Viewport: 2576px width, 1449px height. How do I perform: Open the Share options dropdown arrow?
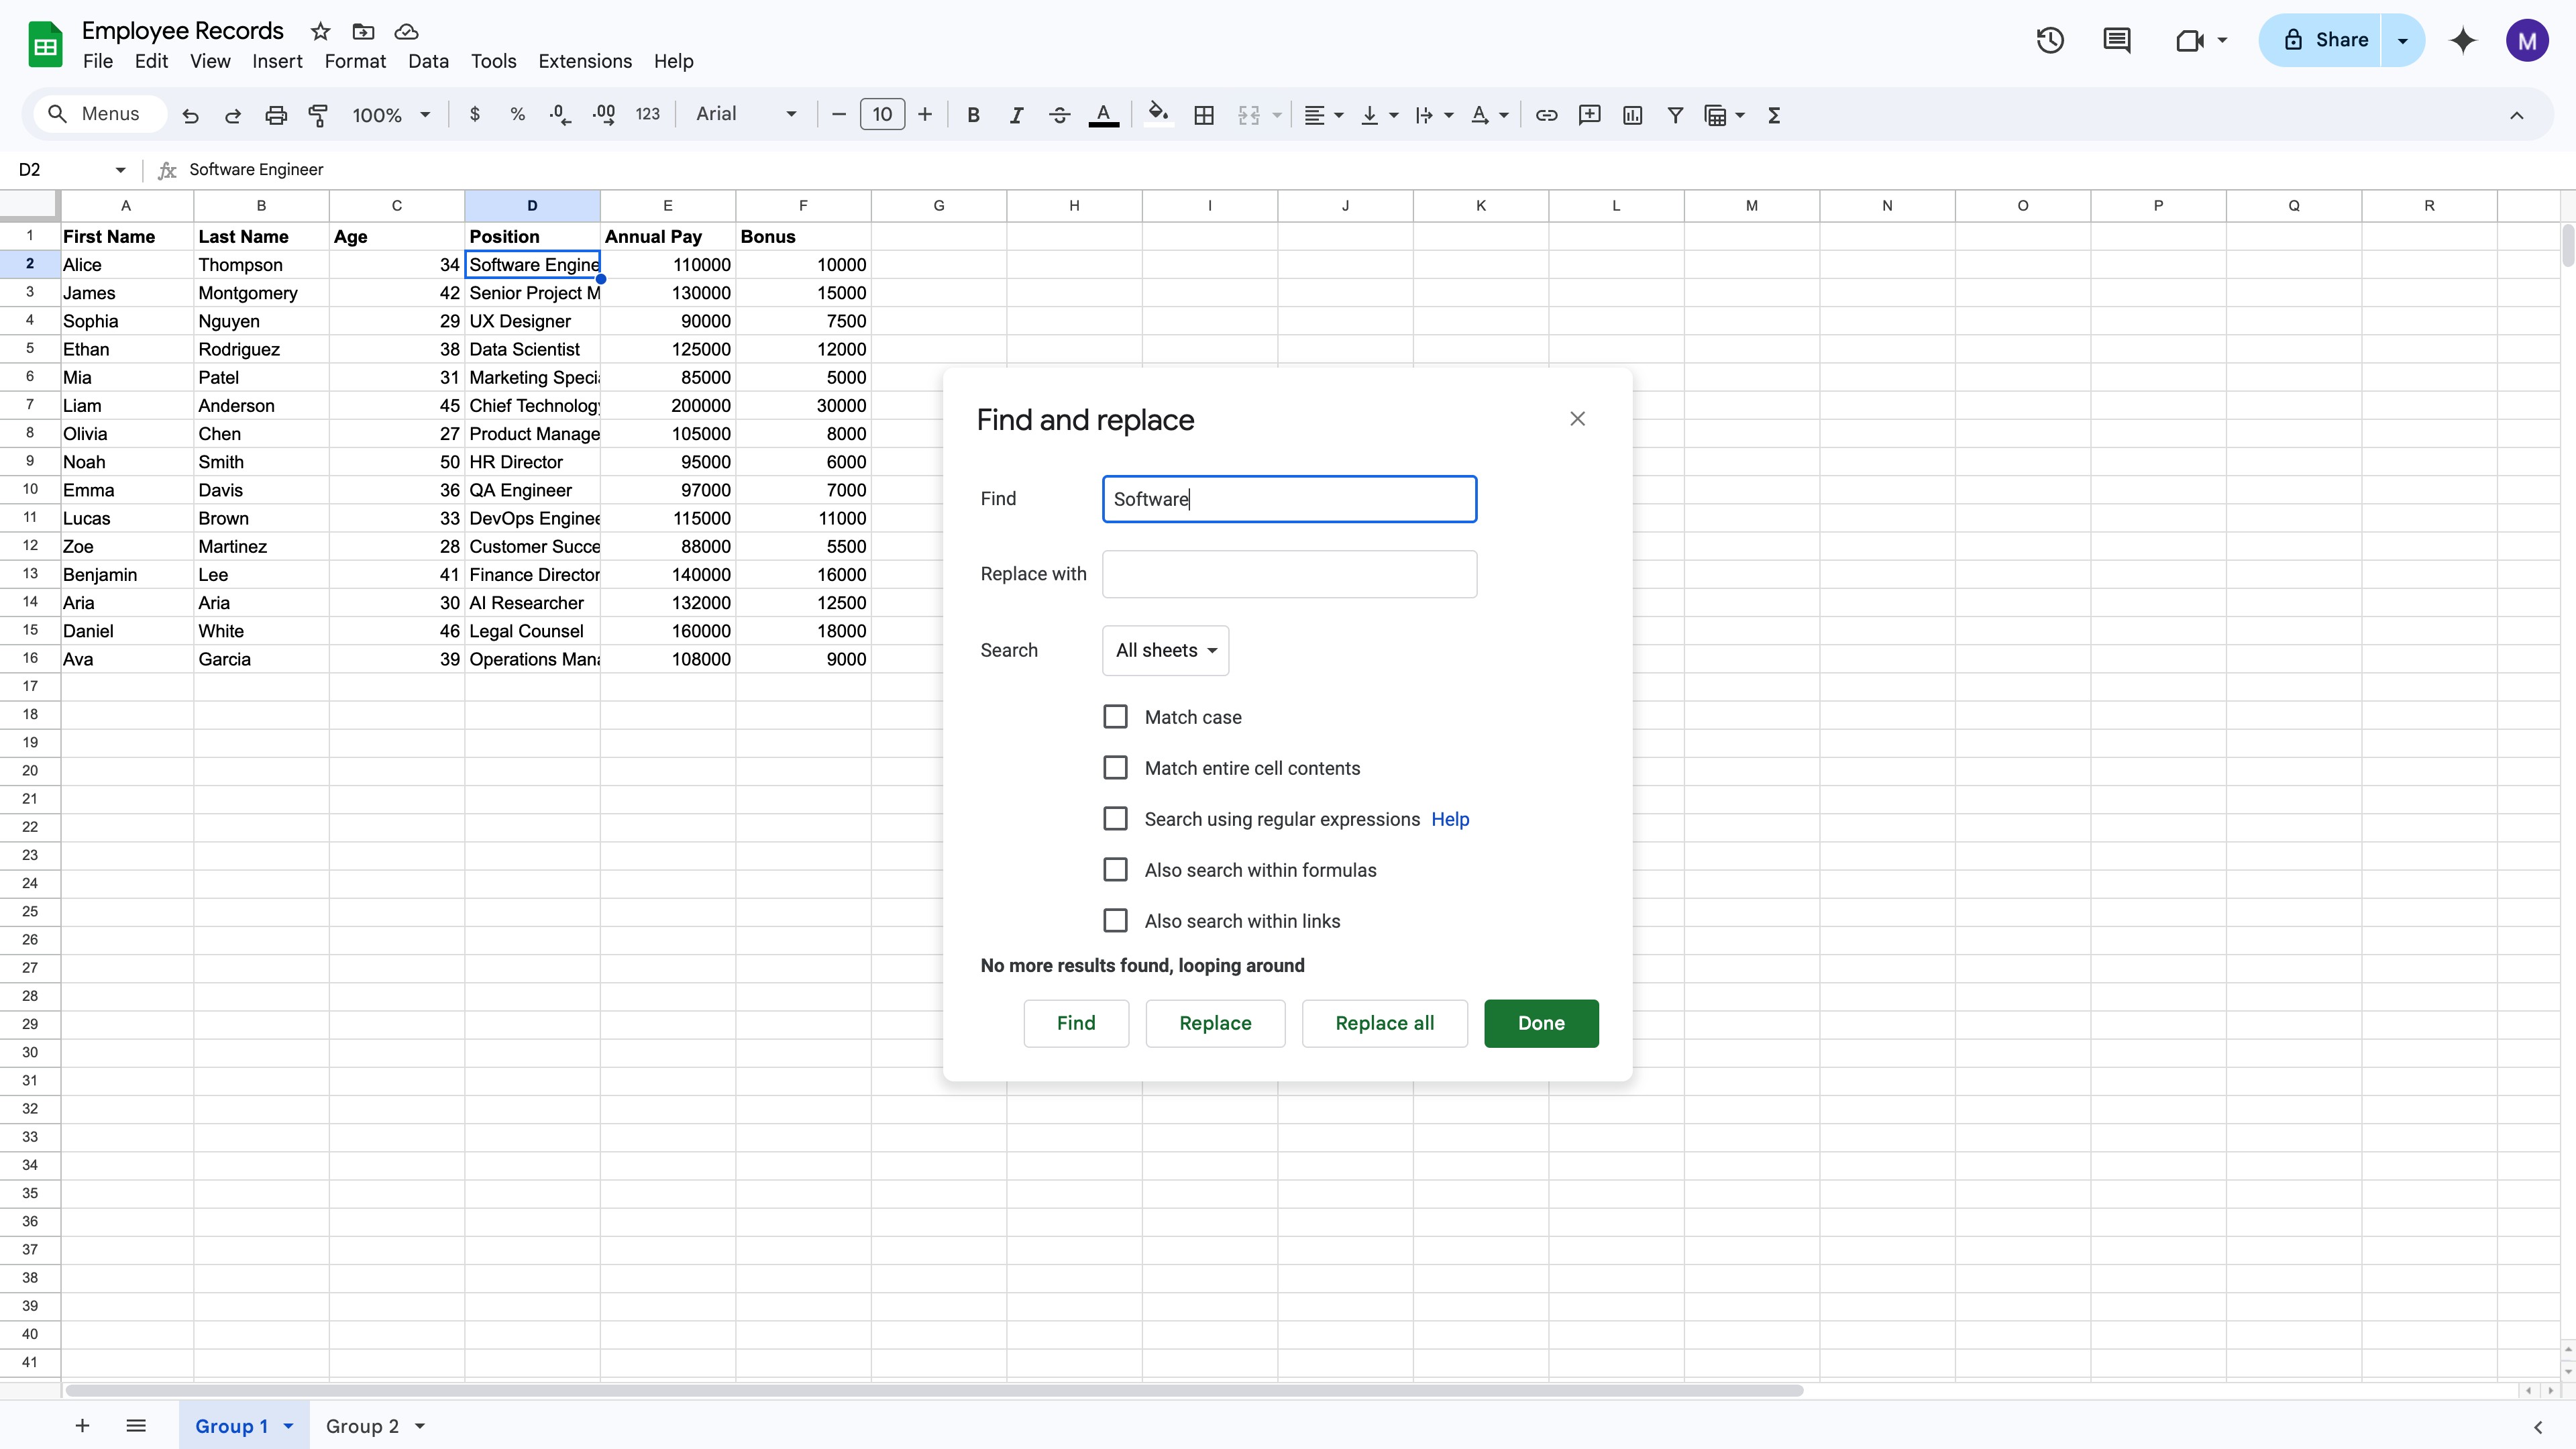[2402, 40]
